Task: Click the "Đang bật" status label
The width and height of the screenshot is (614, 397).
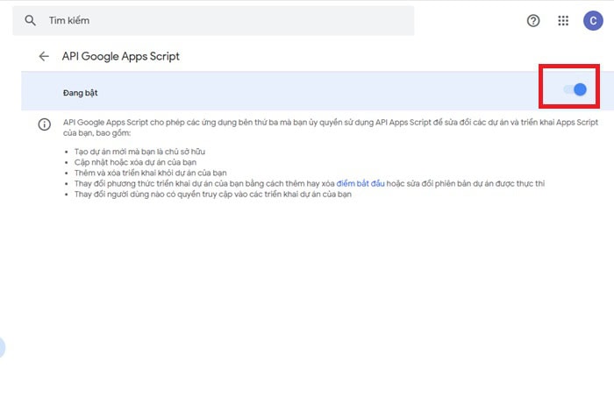Action: click(x=80, y=91)
